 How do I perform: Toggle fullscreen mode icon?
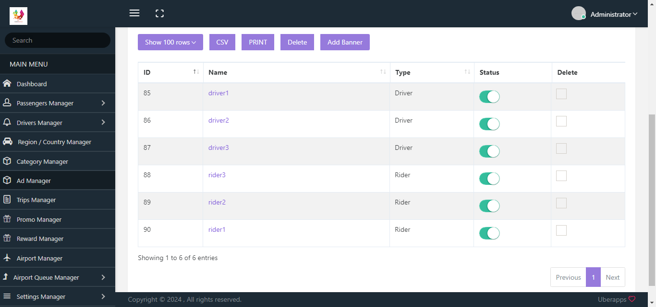point(160,13)
